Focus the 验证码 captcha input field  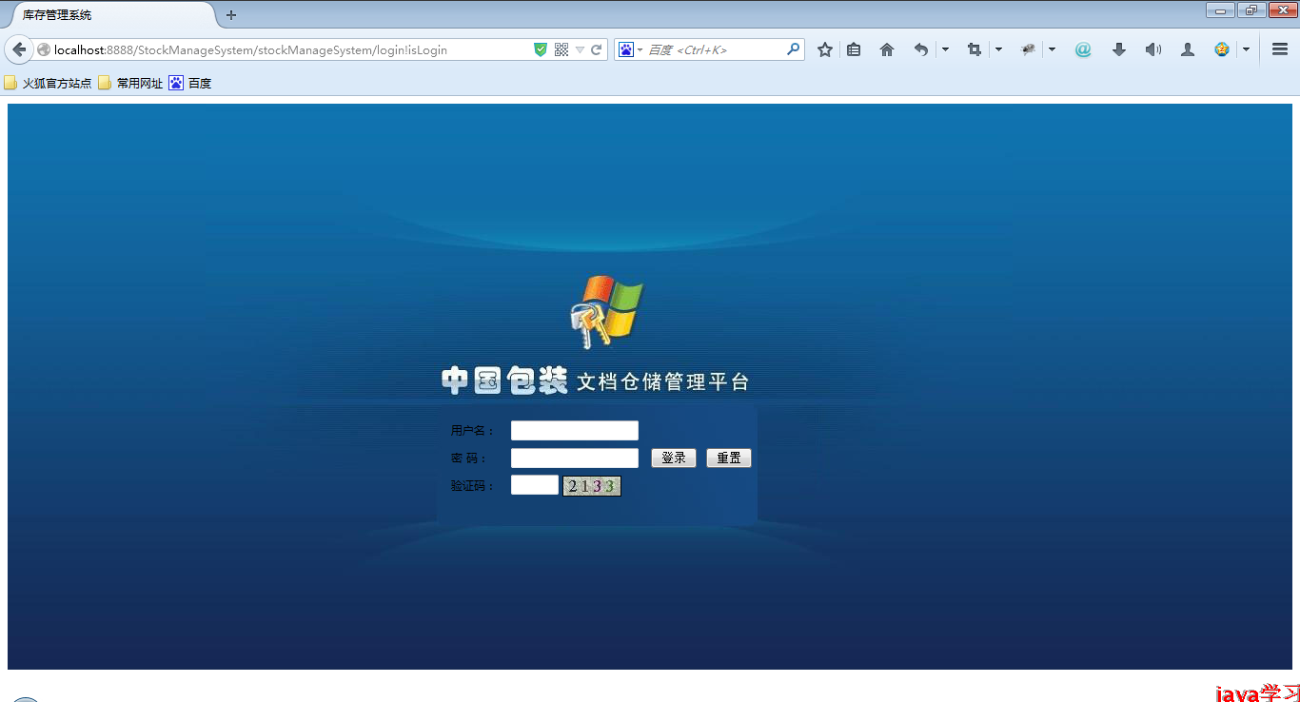click(535, 485)
